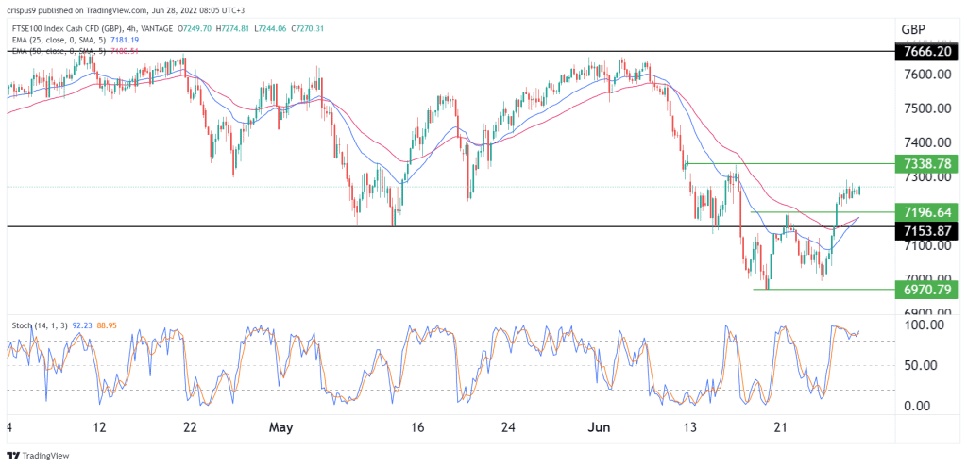Click the 7196.64 green price label

point(925,212)
